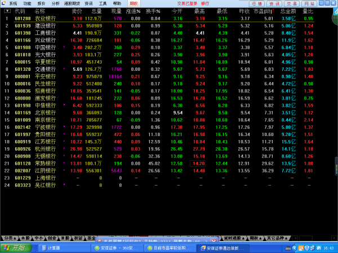Select 建设银行 stock row

tap(157, 26)
